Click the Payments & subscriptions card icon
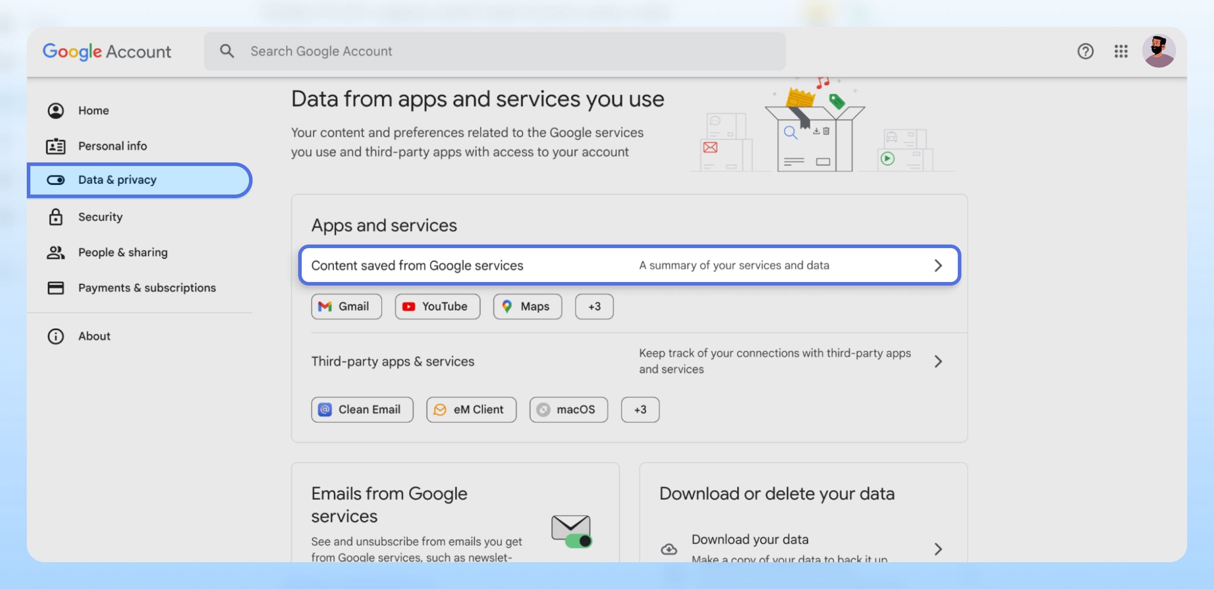This screenshot has width=1214, height=589. (x=56, y=288)
